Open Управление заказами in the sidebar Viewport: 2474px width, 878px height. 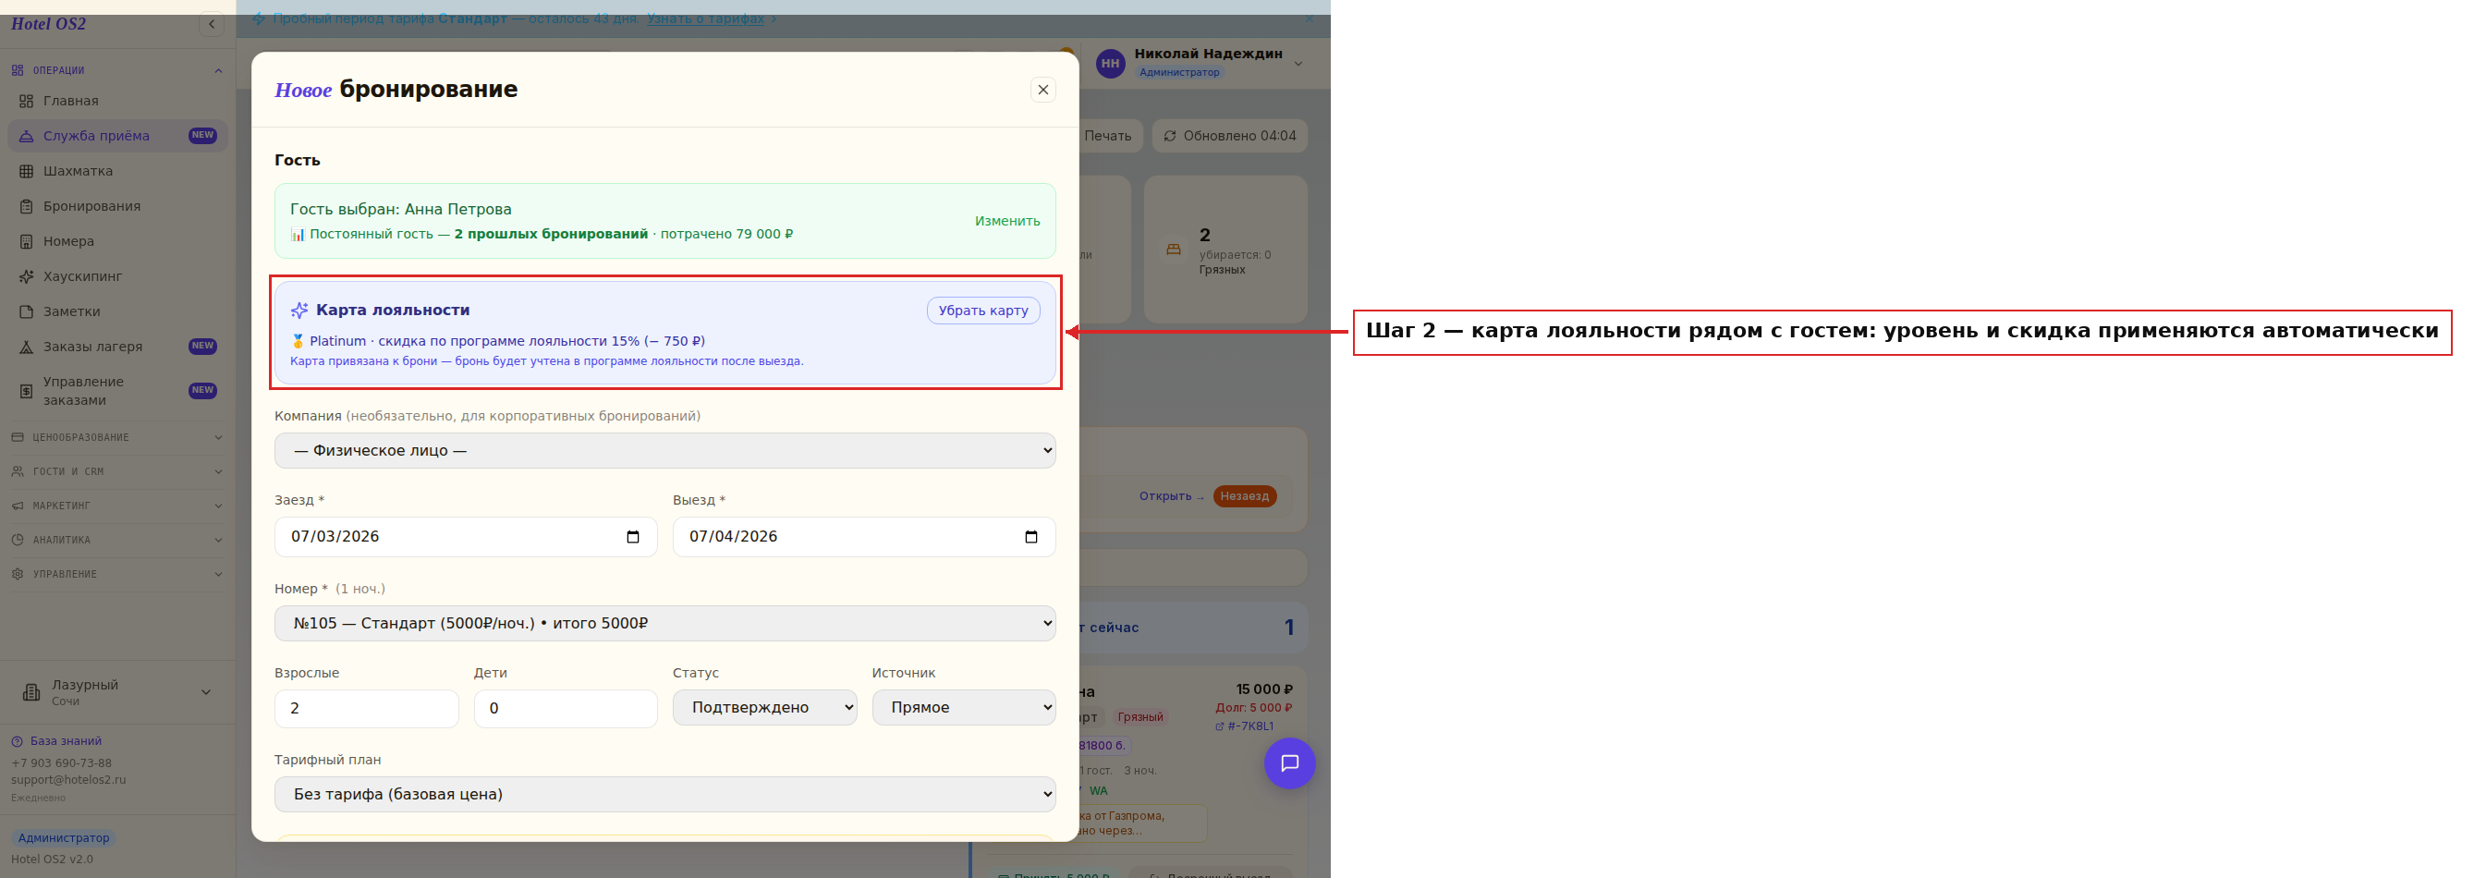[x=117, y=391]
